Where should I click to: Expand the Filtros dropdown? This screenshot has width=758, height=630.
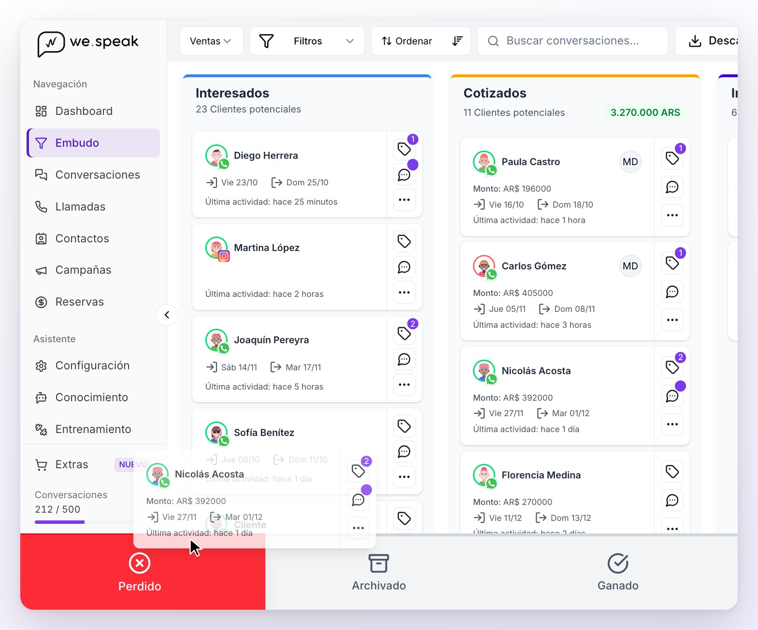[x=307, y=41]
